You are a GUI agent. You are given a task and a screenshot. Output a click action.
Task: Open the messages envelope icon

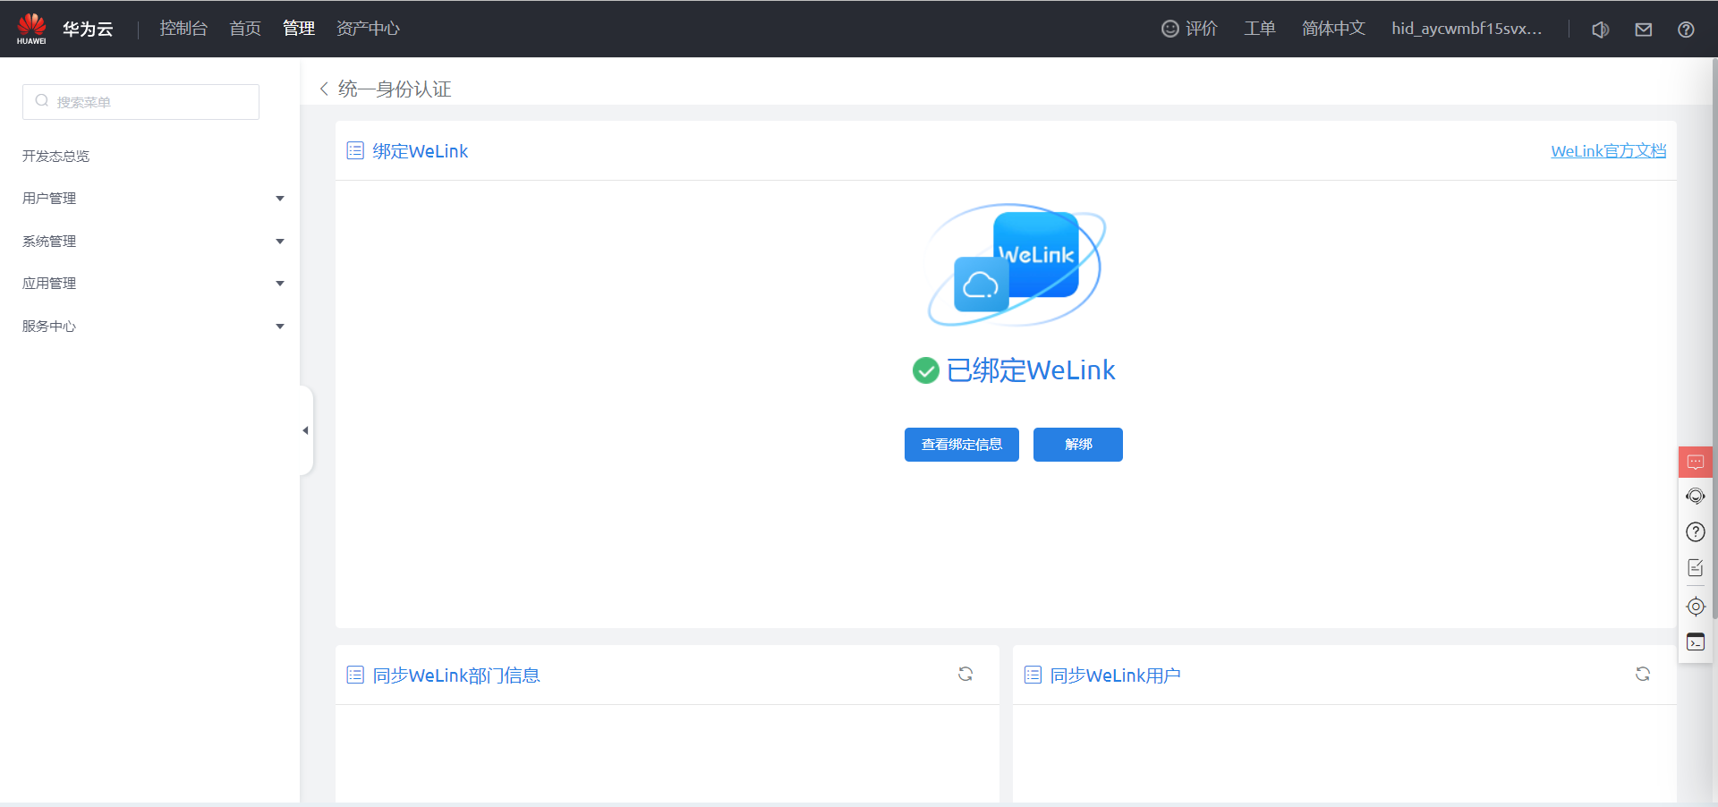click(1644, 30)
